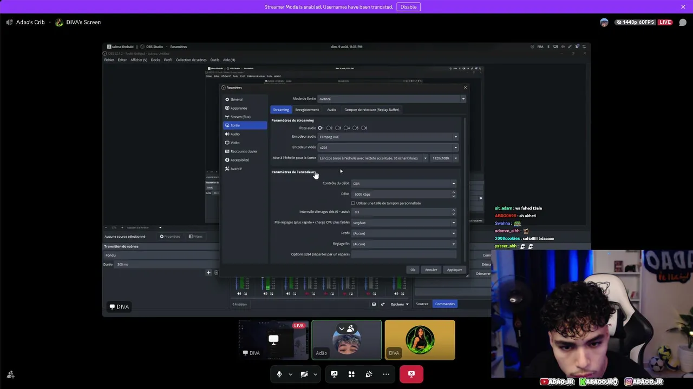The width and height of the screenshot is (693, 389).
Task: Select audio track 3 radio button
Action: click(x=338, y=128)
